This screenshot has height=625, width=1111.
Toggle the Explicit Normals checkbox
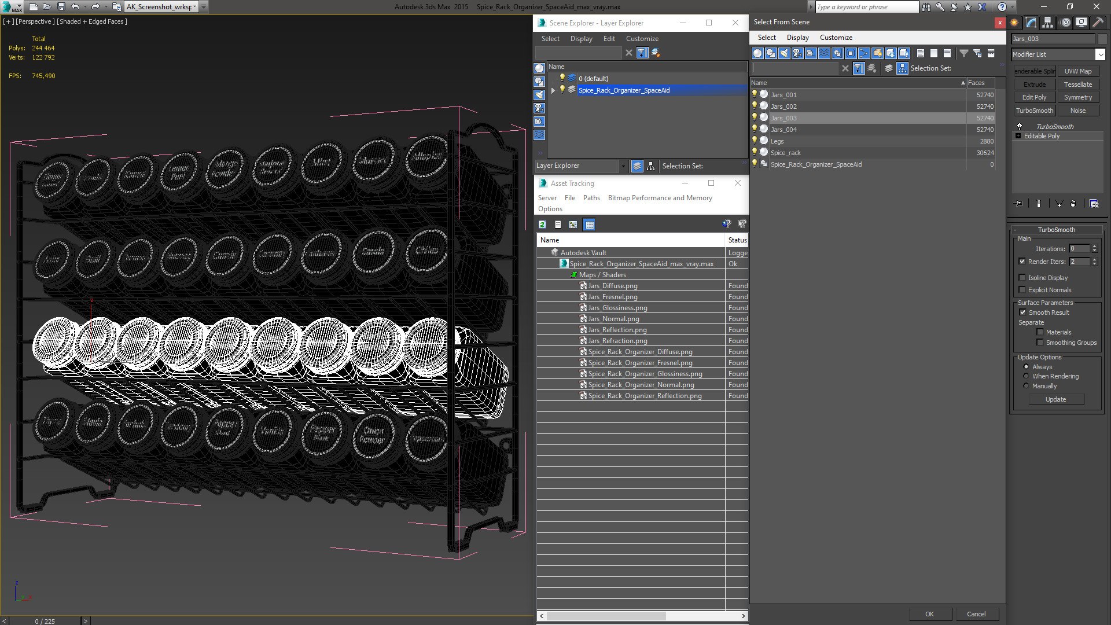tap(1022, 290)
